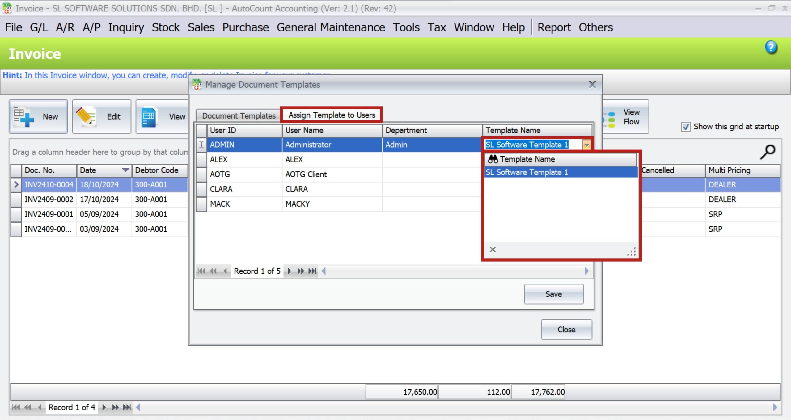Jump to last record in the templates dialog
Image resolution: width=791 pixels, height=420 pixels.
[312, 271]
